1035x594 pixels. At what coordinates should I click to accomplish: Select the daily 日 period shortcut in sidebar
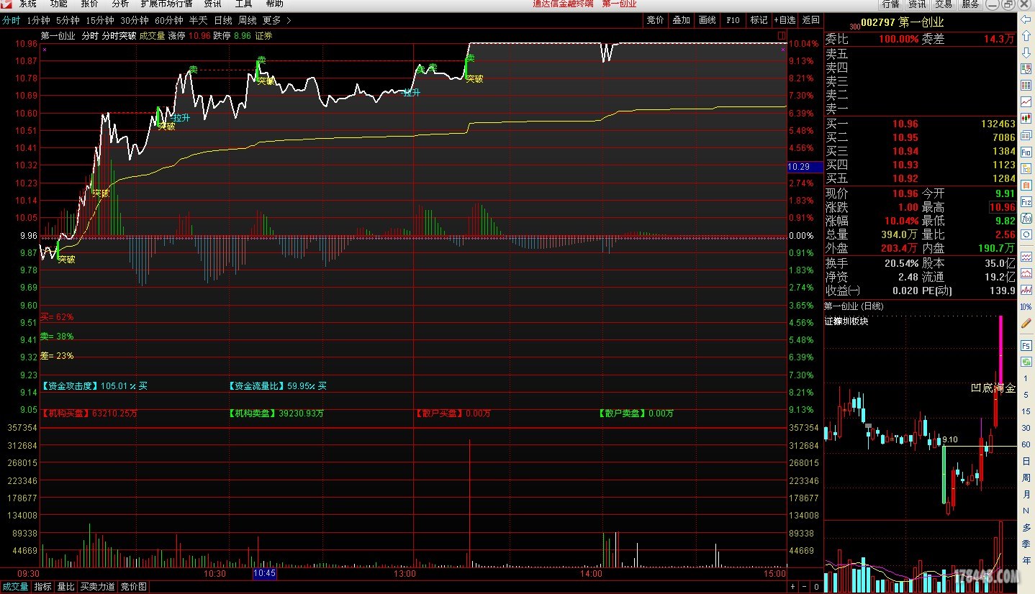click(x=1026, y=460)
